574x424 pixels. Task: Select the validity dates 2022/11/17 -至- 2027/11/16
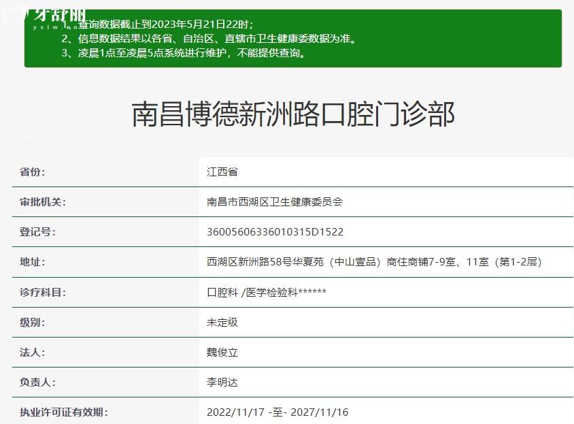(277, 412)
